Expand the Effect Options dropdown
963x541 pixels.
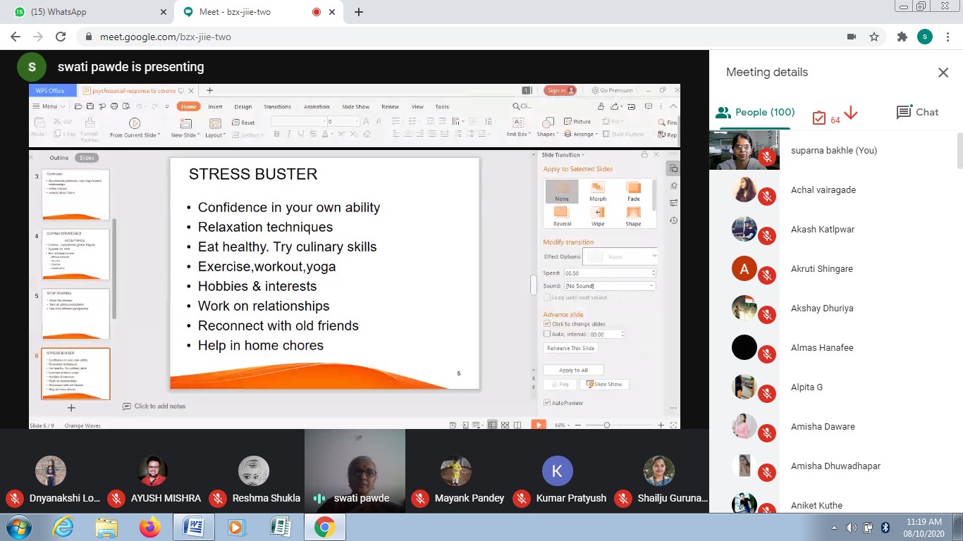pos(622,256)
